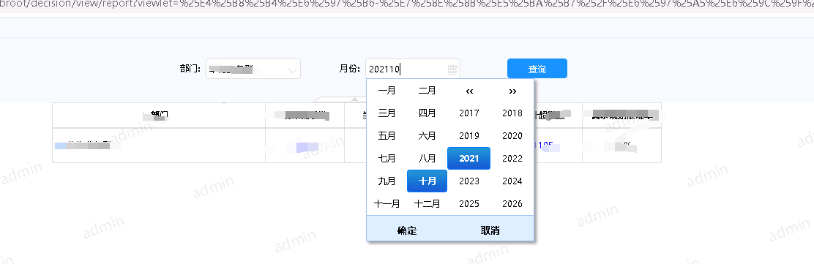Image resolution: width=814 pixels, height=264 pixels.
Task: Choose year 2018
Action: [512, 113]
